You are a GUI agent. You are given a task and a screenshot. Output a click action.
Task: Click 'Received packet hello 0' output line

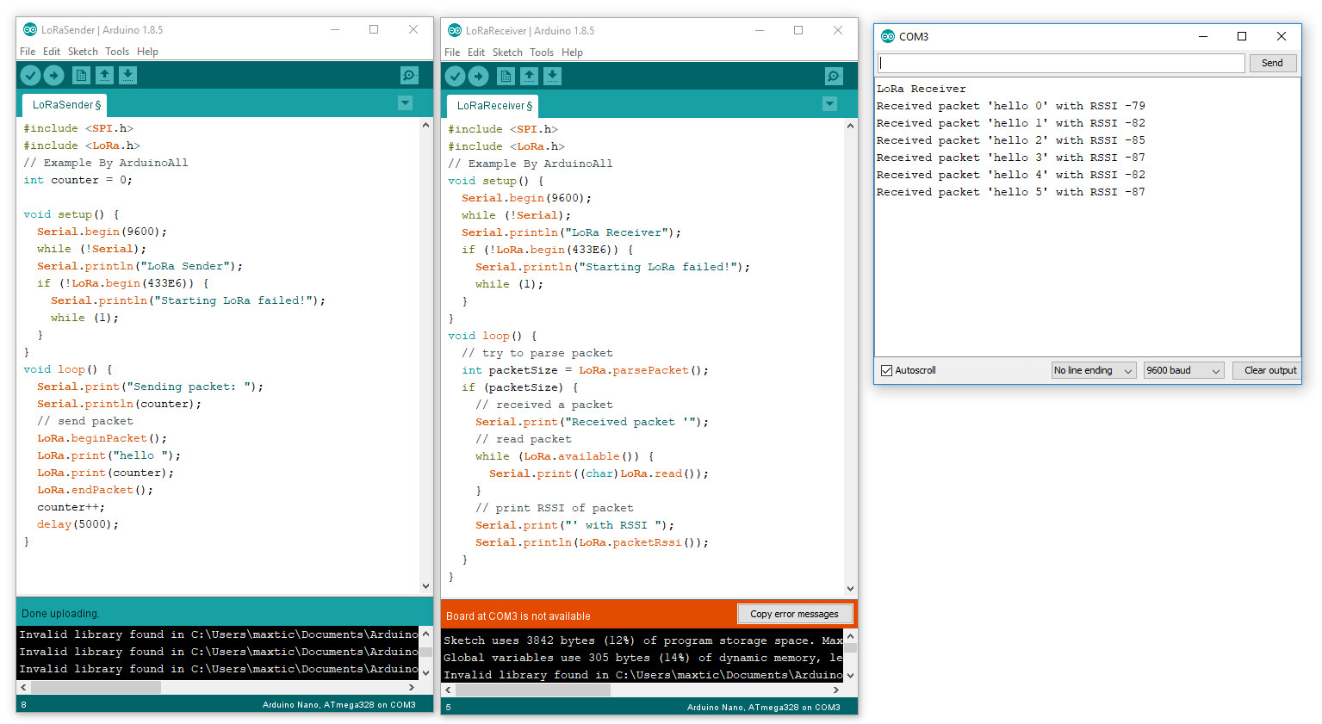point(1010,106)
